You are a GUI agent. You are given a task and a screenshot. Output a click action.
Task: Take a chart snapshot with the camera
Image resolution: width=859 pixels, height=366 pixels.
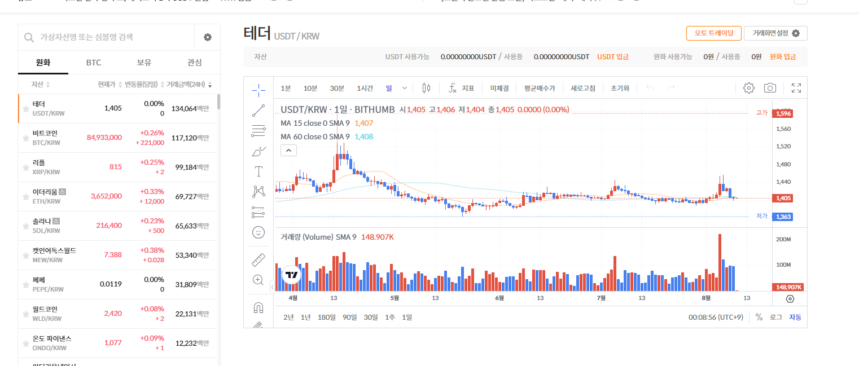pyautogui.click(x=770, y=88)
